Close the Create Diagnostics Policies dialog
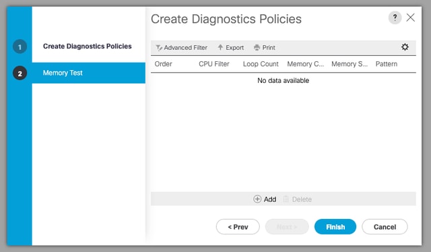Viewport: 431px width, 252px height. pyautogui.click(x=411, y=18)
